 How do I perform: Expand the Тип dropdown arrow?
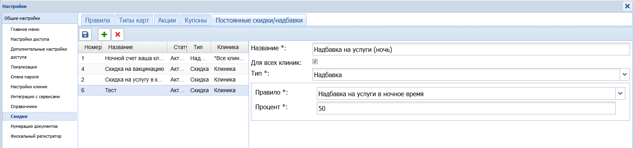[x=625, y=74]
